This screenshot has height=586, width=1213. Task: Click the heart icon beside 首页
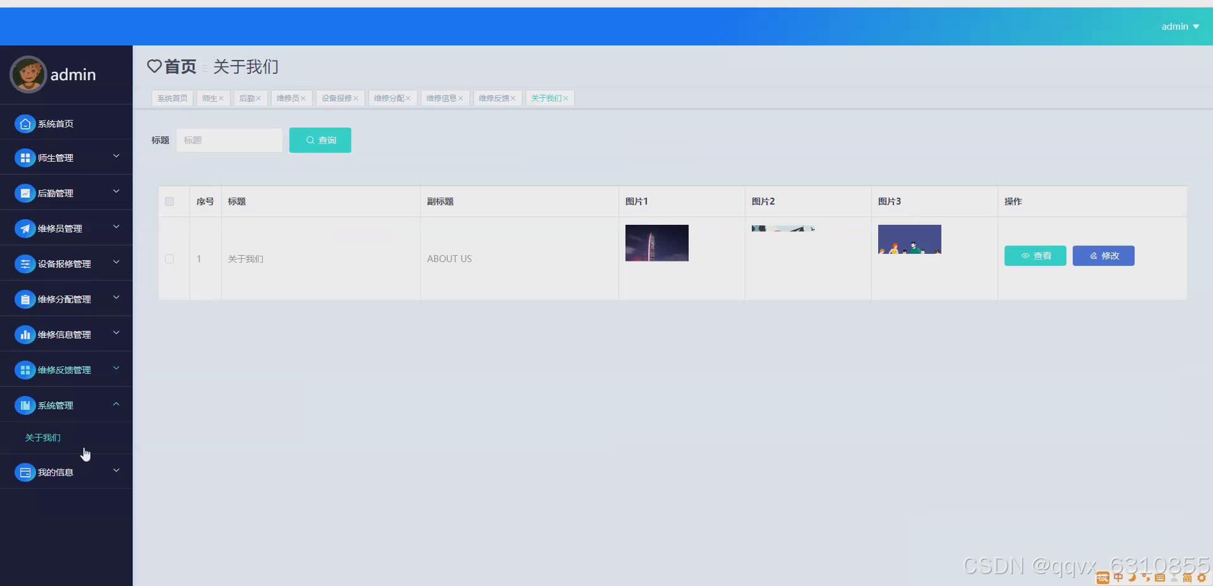[x=154, y=66]
